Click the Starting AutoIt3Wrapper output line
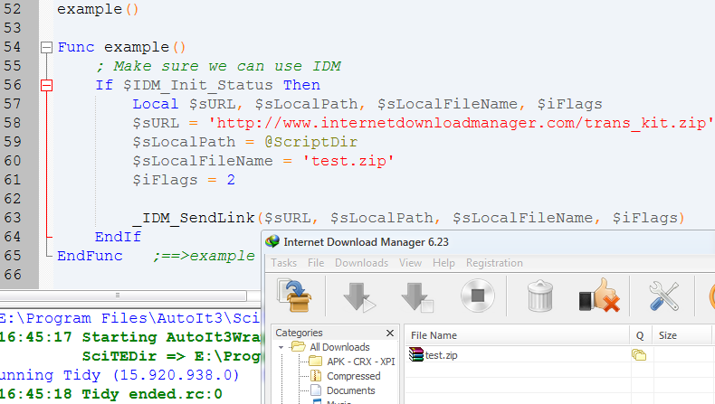Viewport: 715px width, 404px height. (x=130, y=337)
